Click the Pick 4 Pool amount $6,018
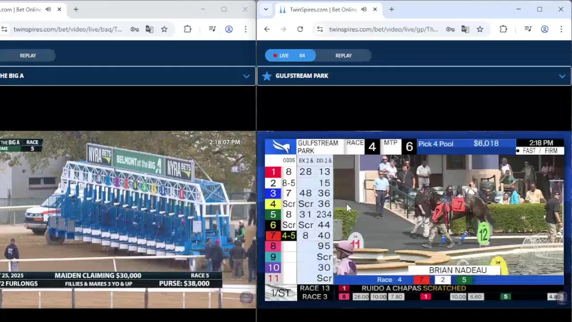572x322 pixels. point(486,144)
